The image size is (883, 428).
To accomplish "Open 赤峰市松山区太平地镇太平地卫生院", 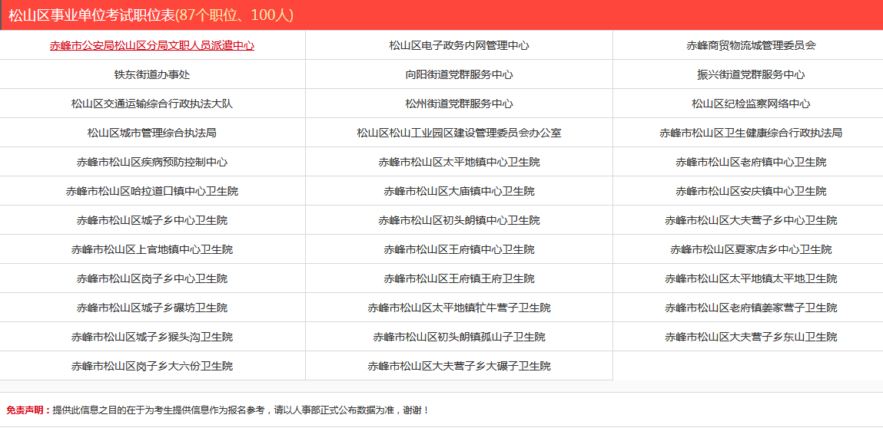I will tap(751, 279).
